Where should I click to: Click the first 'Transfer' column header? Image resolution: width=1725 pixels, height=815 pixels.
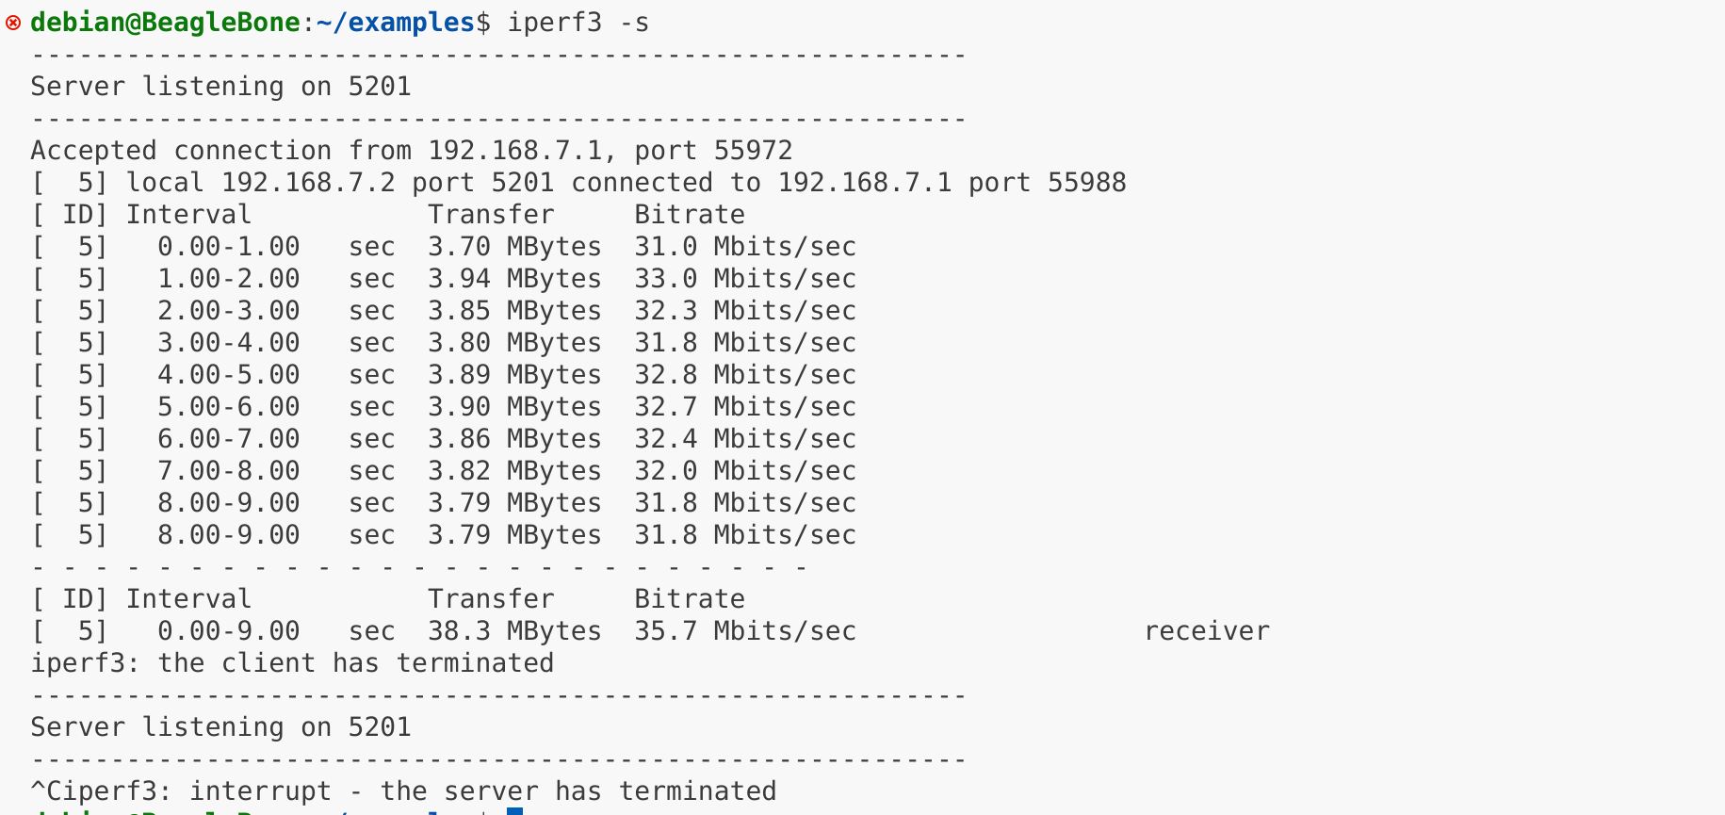pos(491,215)
